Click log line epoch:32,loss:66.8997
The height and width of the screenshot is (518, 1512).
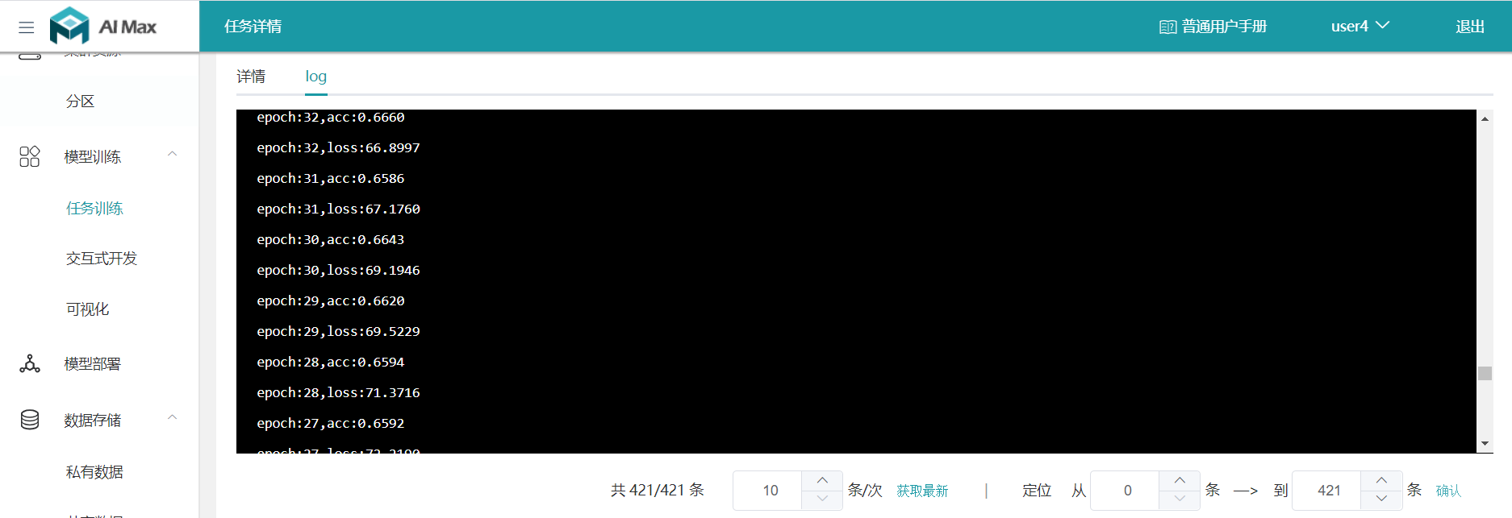point(338,148)
